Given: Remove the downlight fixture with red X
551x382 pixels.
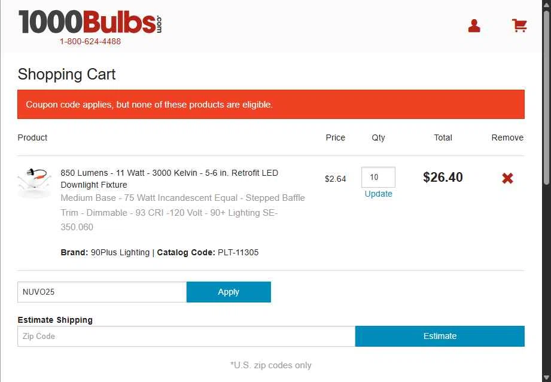Looking at the screenshot, I should coord(507,178).
